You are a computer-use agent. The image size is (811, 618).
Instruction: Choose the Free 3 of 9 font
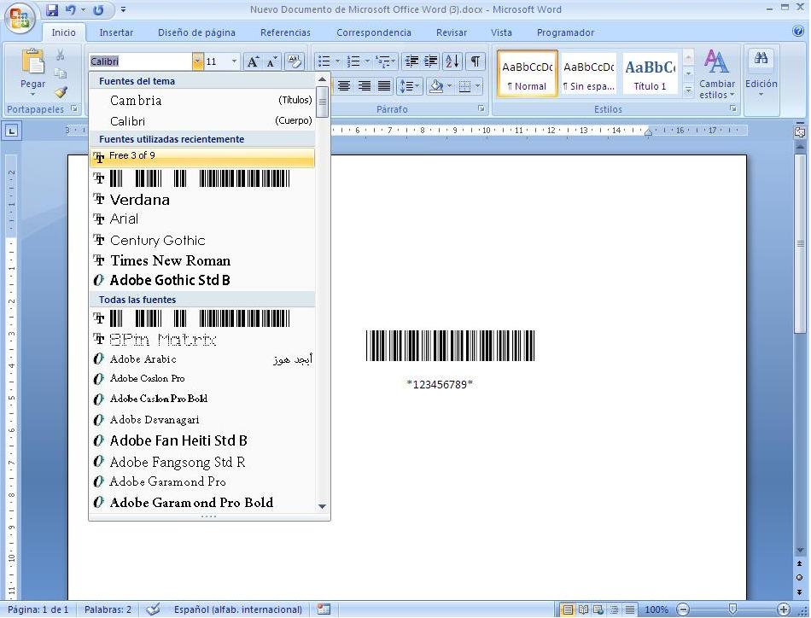pyautogui.click(x=202, y=158)
